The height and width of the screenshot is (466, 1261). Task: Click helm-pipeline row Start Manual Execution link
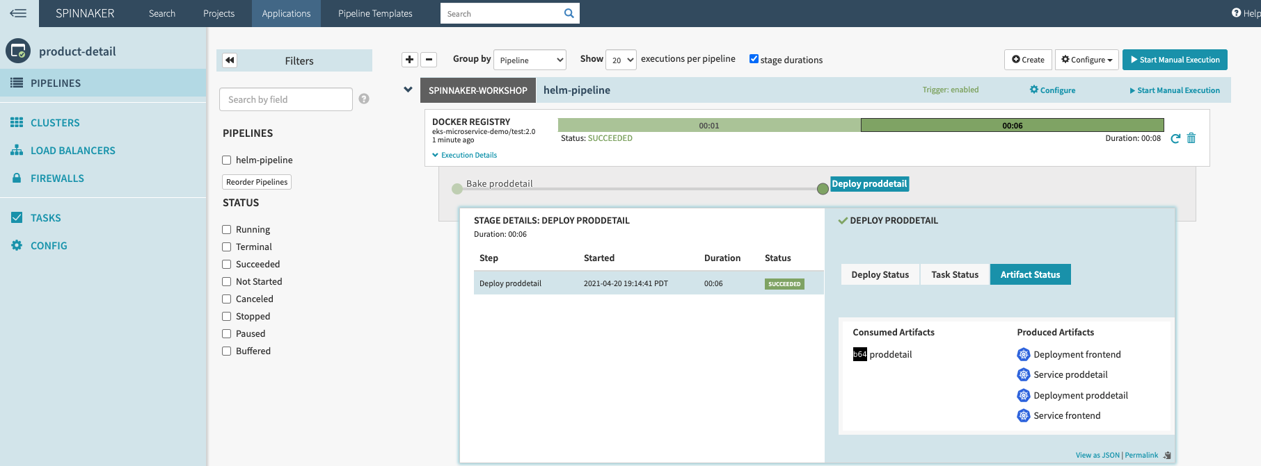pyautogui.click(x=1175, y=90)
